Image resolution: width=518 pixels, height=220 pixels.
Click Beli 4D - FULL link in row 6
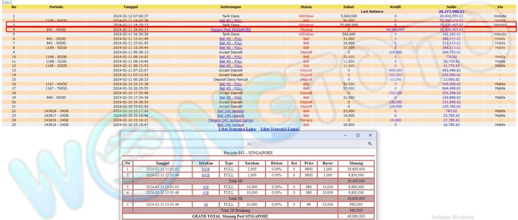231,38
